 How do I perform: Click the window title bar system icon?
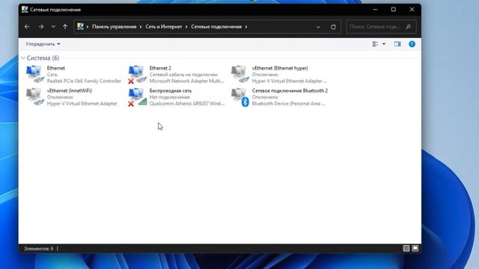[x=25, y=10]
